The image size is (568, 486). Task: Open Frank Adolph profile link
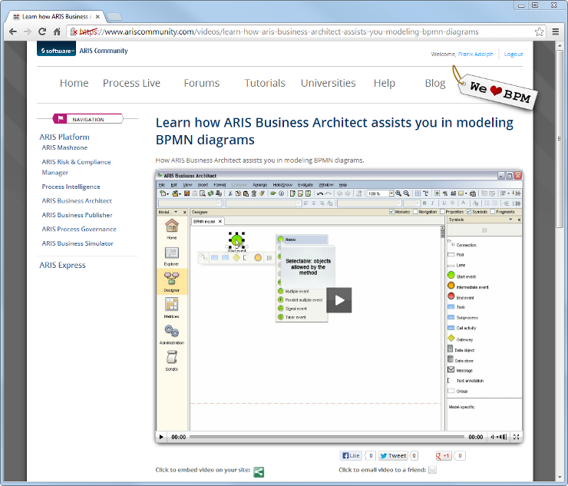pyautogui.click(x=476, y=54)
